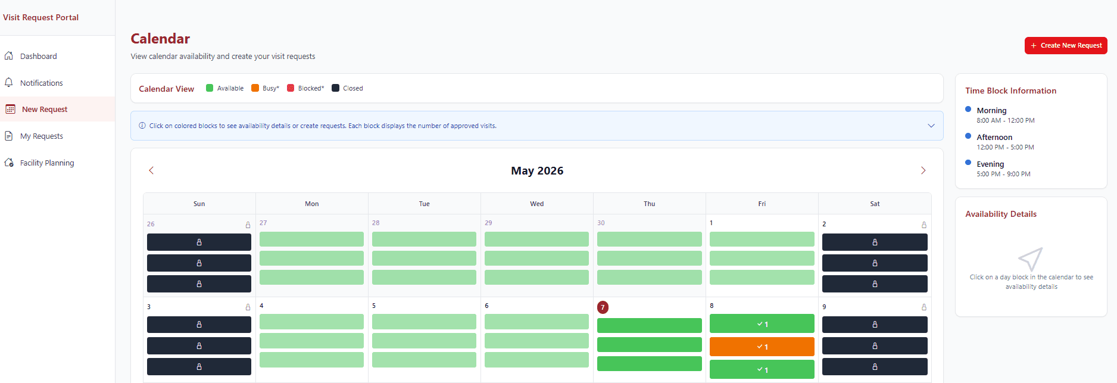This screenshot has width=1117, height=383.
Task: Click the Facility Planning icon
Action: pos(9,163)
